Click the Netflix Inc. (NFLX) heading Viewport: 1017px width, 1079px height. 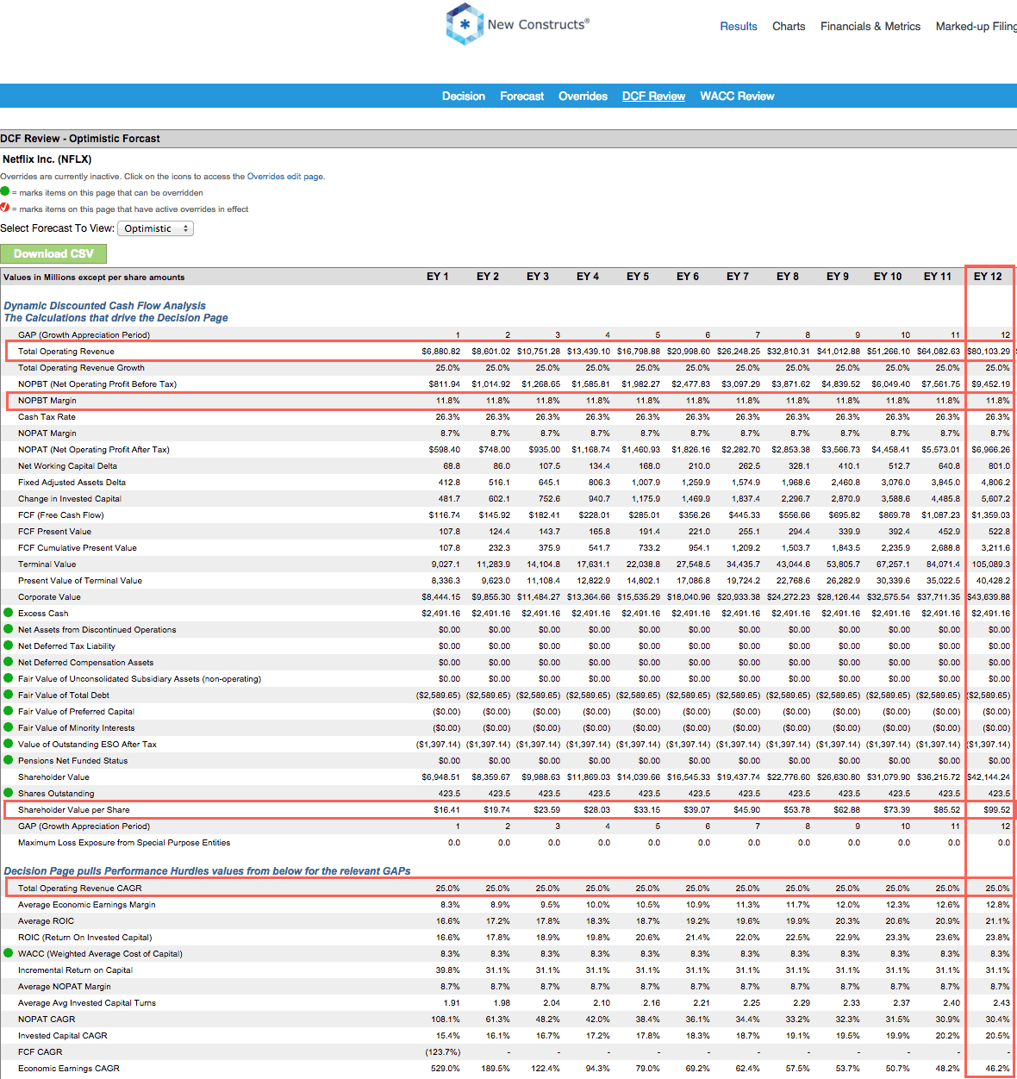47,159
